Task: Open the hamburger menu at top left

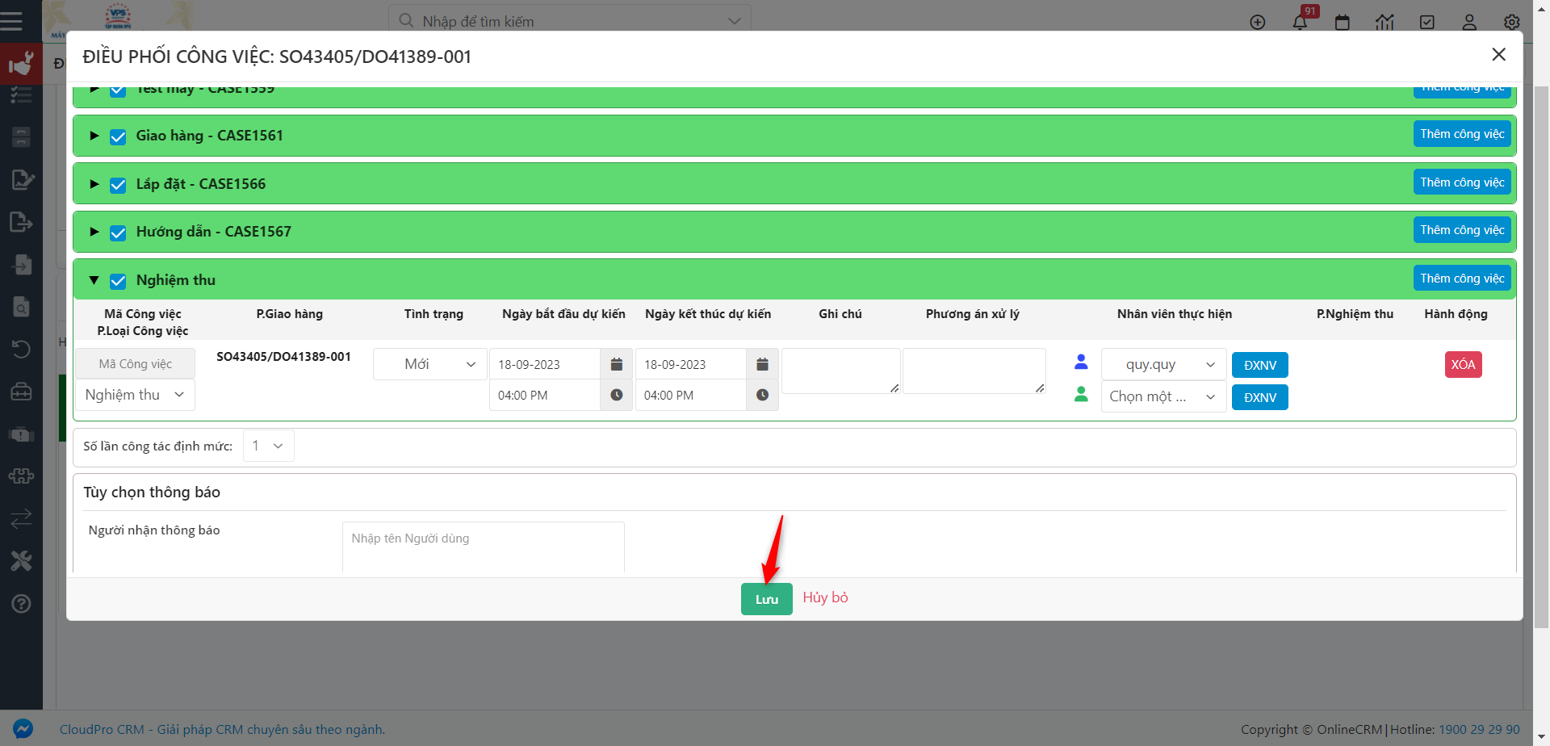Action: [x=11, y=20]
